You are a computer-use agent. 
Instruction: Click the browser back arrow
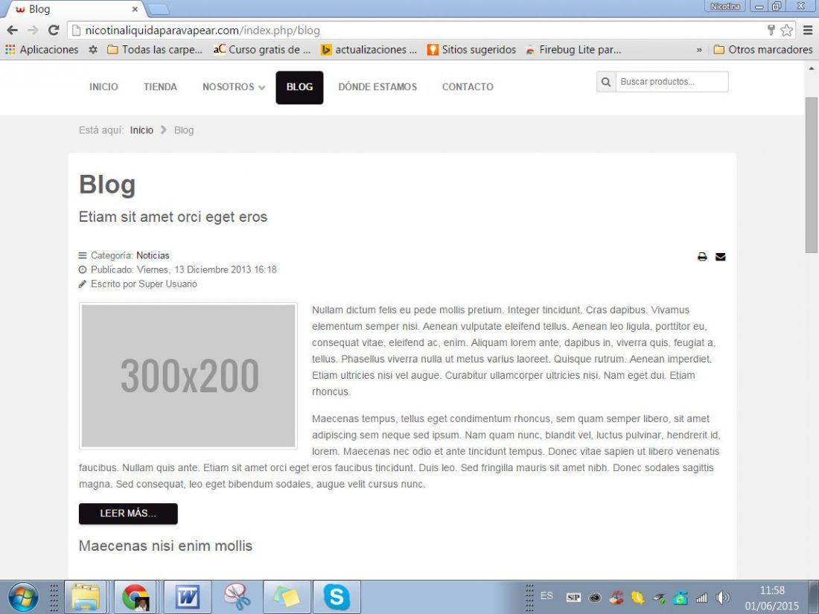(12, 31)
